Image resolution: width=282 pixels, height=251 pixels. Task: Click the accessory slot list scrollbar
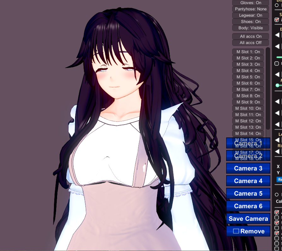(x=268, y=88)
